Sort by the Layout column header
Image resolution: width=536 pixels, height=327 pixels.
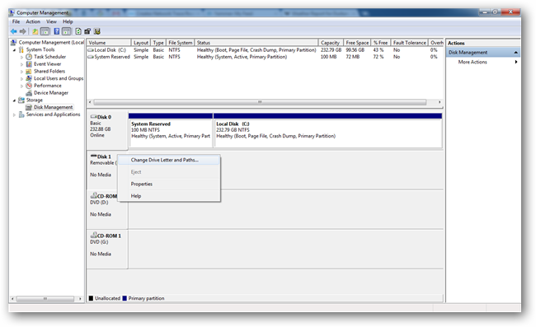coord(141,43)
